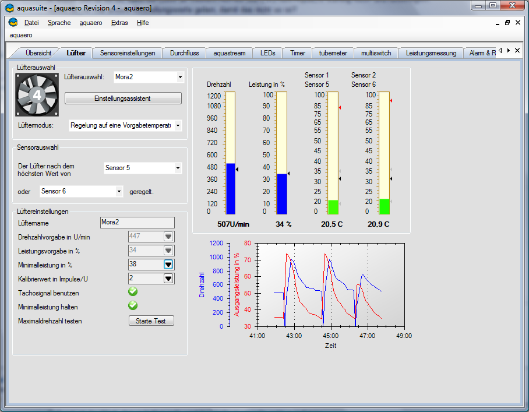
Task: Click the Starte Test button
Action: tap(151, 321)
